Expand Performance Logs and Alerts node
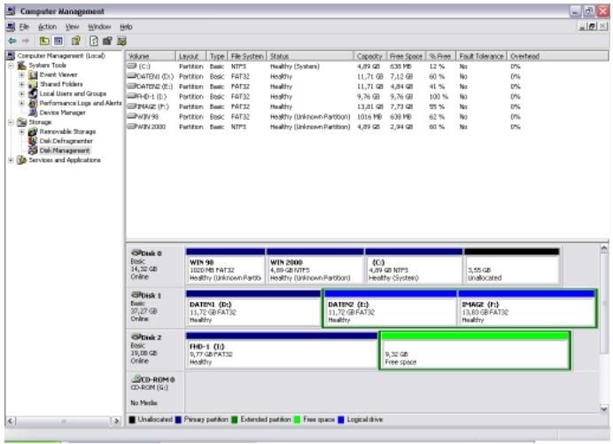This screenshot has height=444, width=613. [x=22, y=103]
